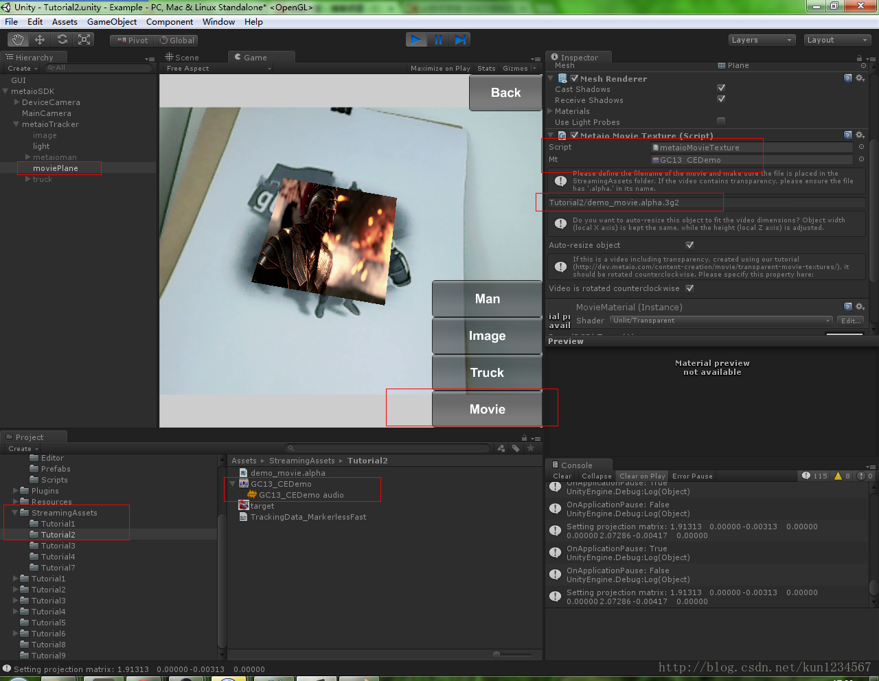Click the Back button in Game view

click(505, 93)
